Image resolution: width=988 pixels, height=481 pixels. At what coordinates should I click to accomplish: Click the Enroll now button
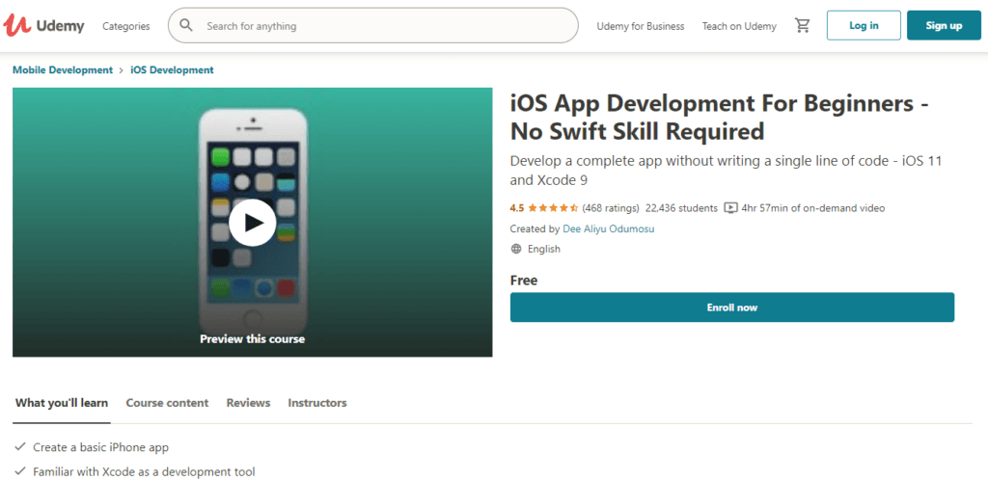(x=732, y=307)
